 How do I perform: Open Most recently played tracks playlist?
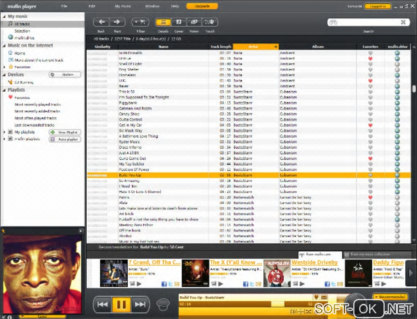(38, 105)
